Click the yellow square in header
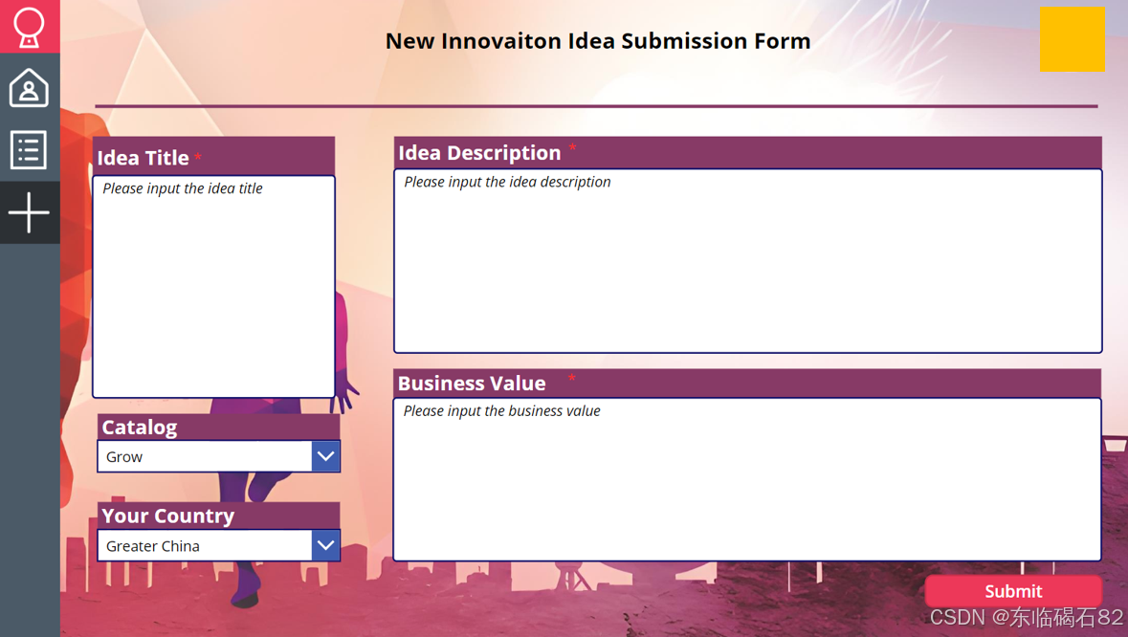Viewport: 1128px width, 637px height. click(x=1072, y=39)
